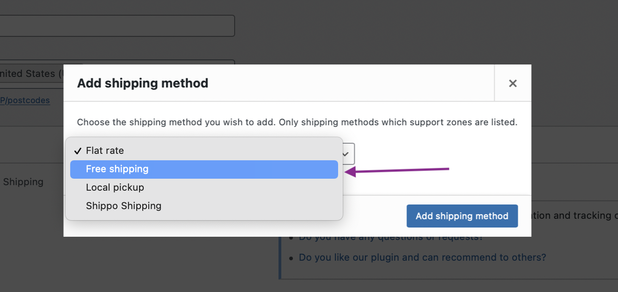Screen dimensions: 618x292
Task: Select "Free shipping" from the open list
Action: (117, 169)
